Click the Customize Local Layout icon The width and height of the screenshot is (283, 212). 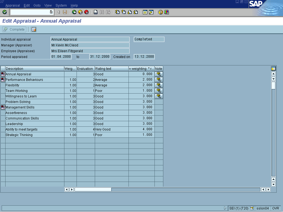click(x=167, y=12)
